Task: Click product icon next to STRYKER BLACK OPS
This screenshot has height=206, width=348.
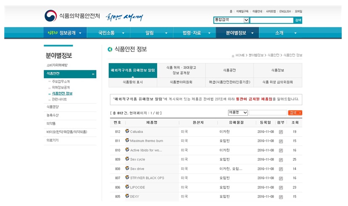Action: [127, 177]
